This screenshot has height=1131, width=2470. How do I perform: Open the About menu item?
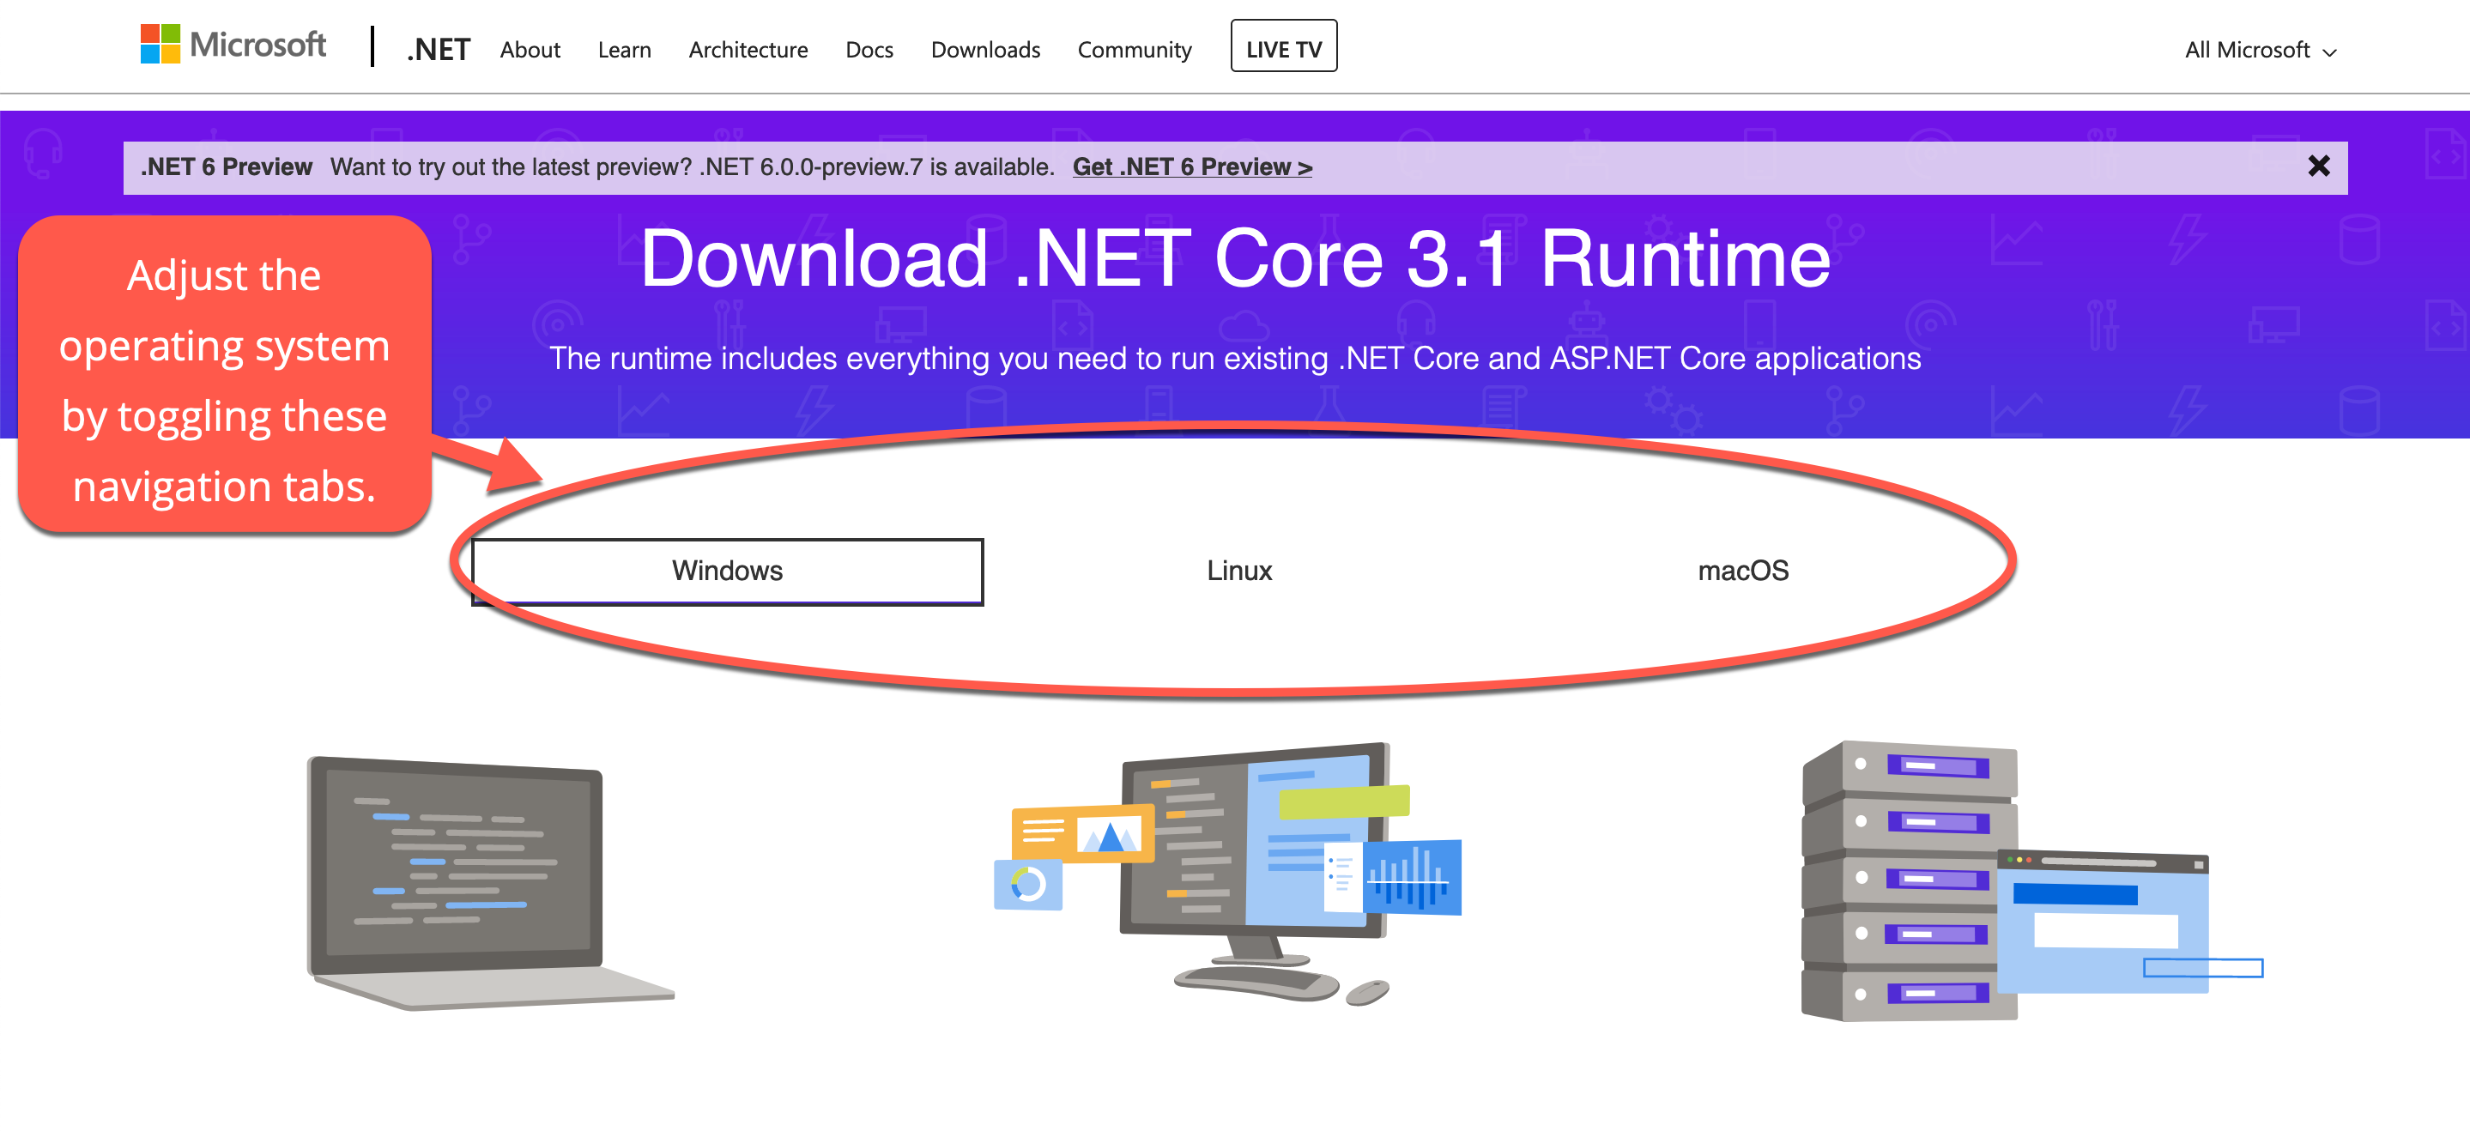coord(530,50)
